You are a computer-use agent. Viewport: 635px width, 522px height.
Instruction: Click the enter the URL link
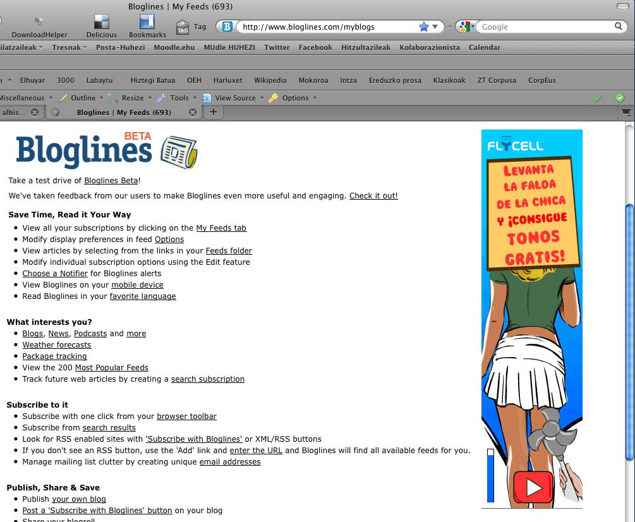pyautogui.click(x=255, y=450)
